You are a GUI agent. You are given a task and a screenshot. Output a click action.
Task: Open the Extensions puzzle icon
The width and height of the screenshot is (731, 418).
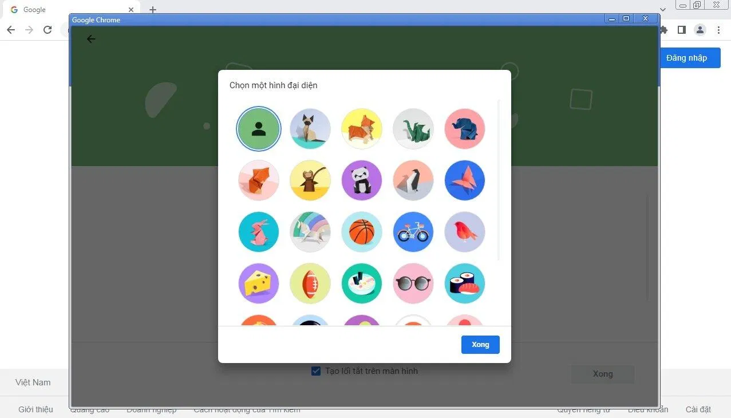[x=664, y=30]
